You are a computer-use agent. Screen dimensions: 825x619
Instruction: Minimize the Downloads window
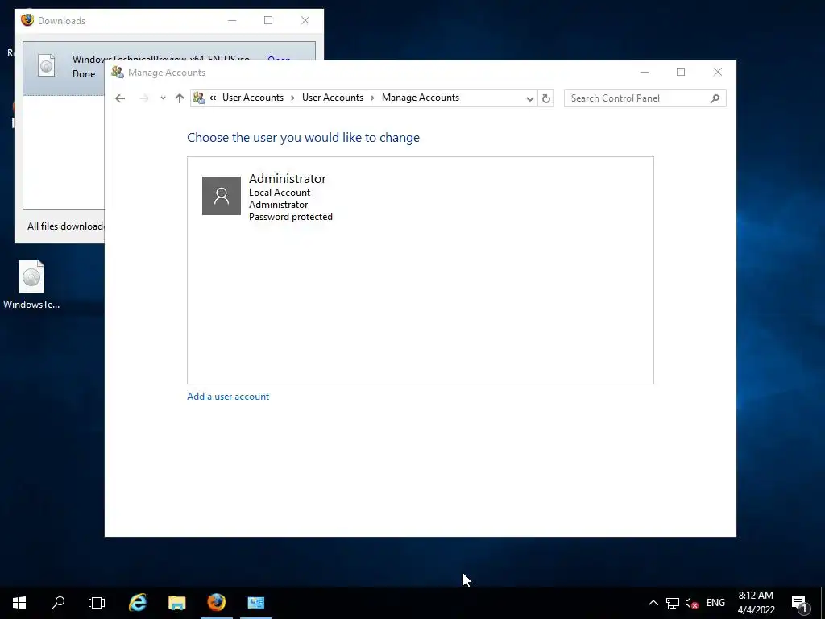[232, 20]
